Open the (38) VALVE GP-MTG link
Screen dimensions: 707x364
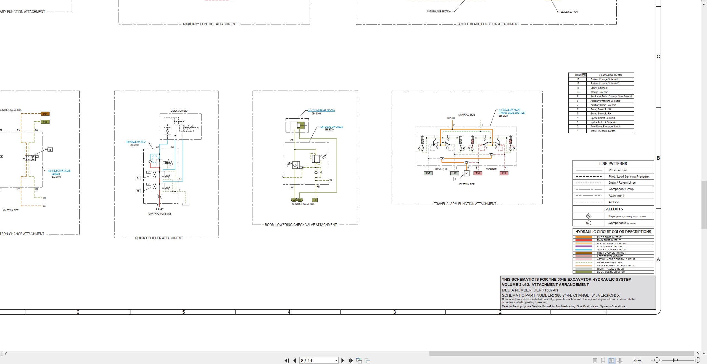[x=136, y=142]
